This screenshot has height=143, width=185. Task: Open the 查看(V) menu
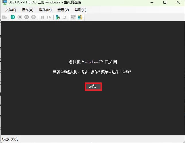[63, 10]
